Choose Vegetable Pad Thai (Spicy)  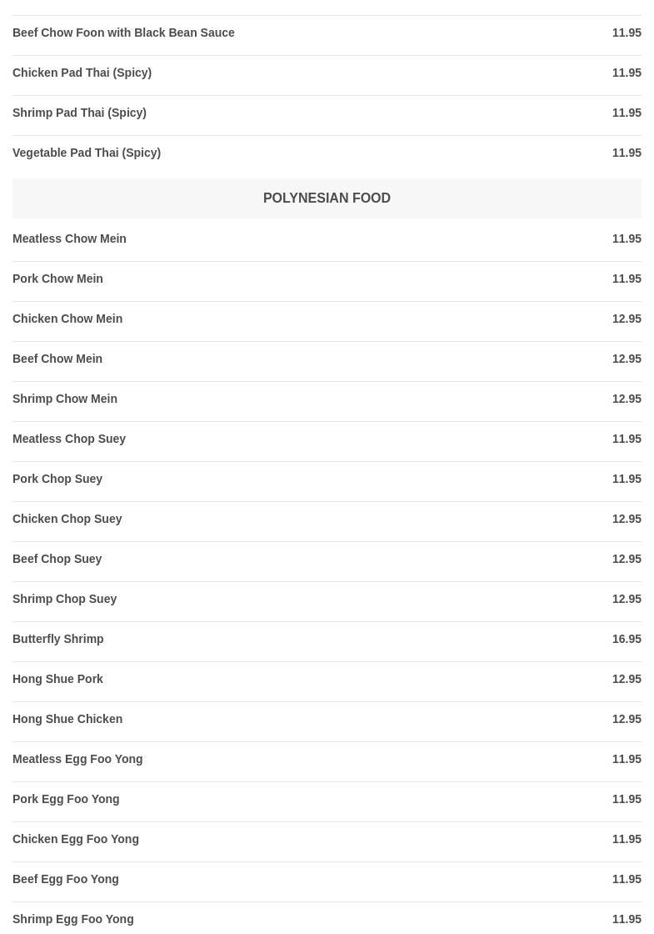point(87,153)
